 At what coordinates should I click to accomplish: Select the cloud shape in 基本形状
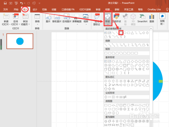(147, 69)
